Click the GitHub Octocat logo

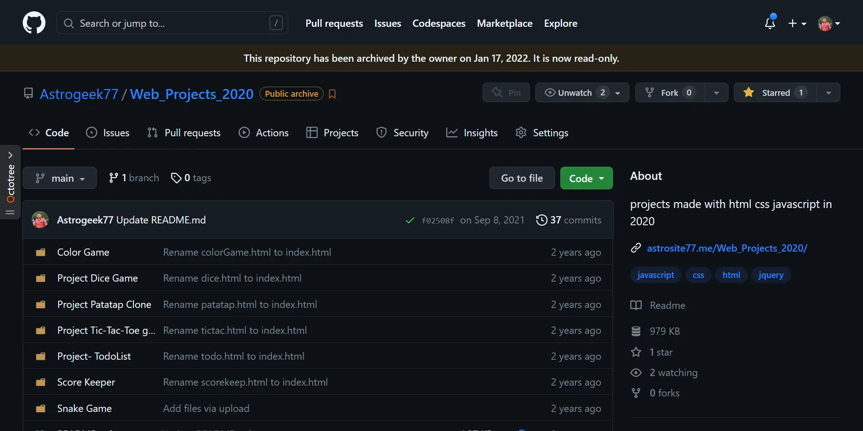point(34,23)
